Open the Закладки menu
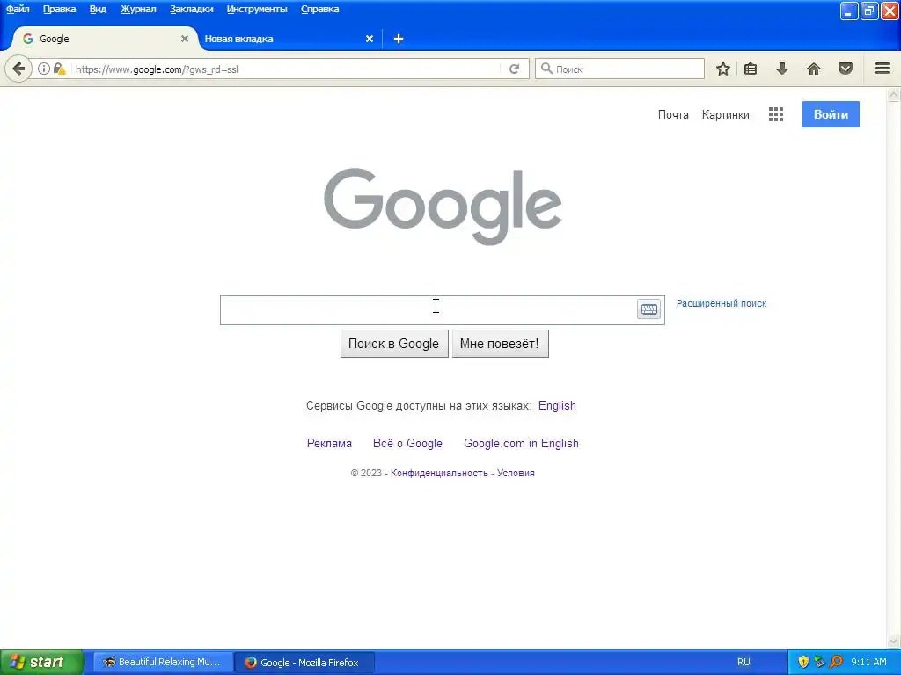 191,9
